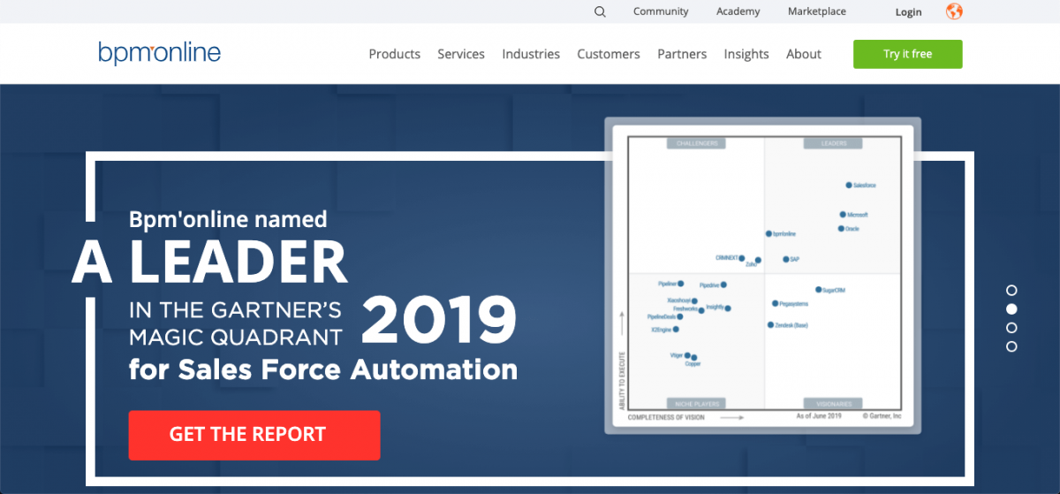This screenshot has height=494, width=1060.
Task: Open the About menu
Action: 804,54
